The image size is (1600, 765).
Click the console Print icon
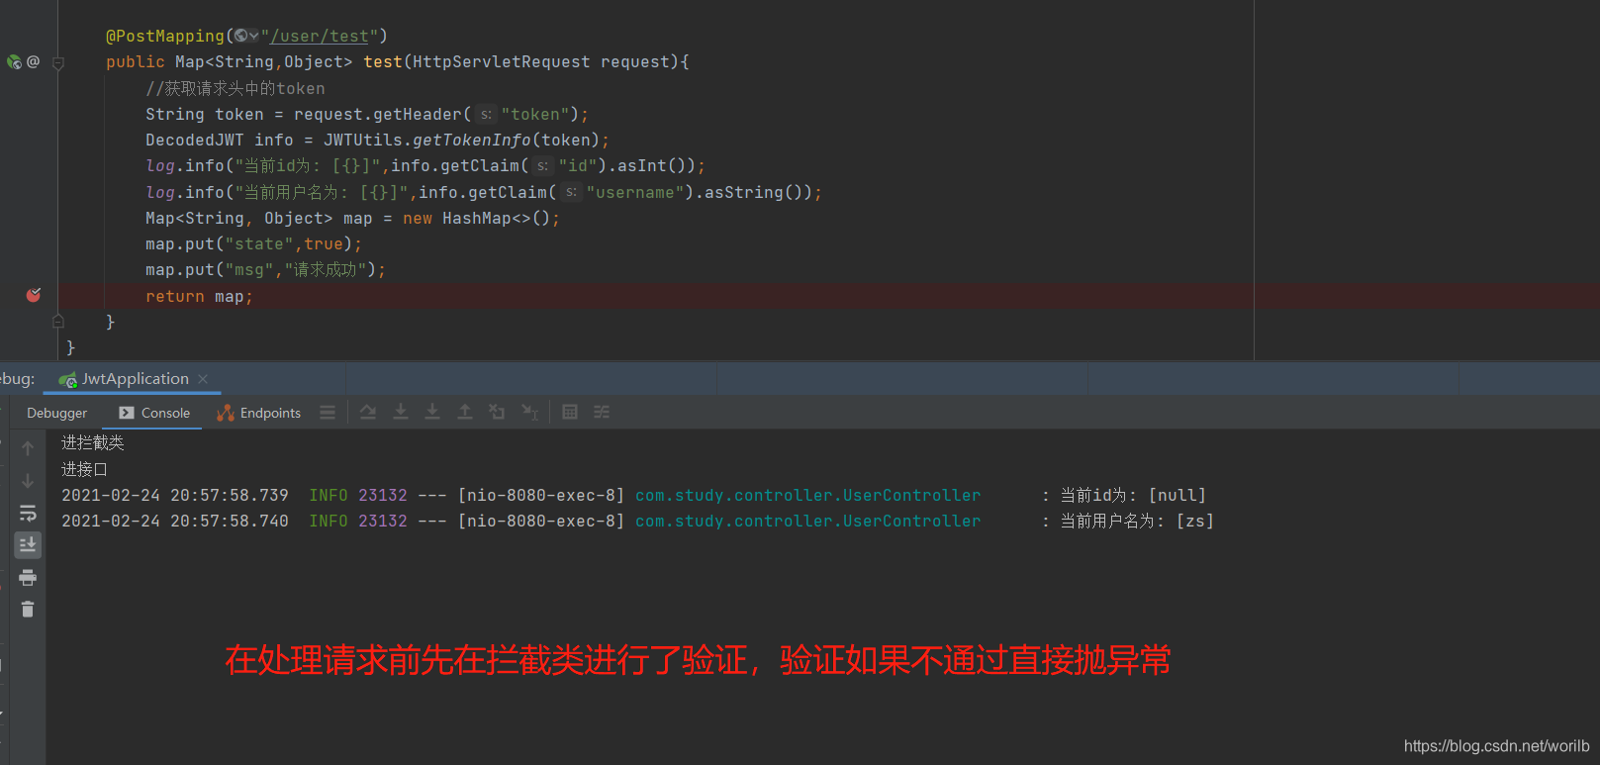28,577
